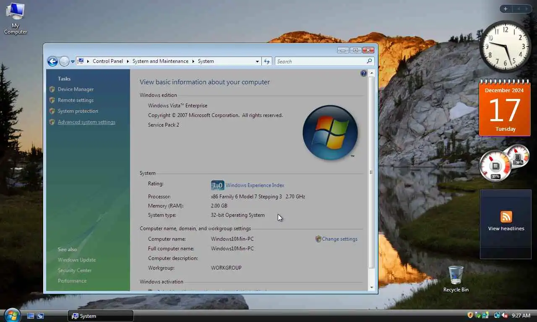Click Control Panel in the breadcrumb
537x322 pixels.
pyautogui.click(x=108, y=61)
